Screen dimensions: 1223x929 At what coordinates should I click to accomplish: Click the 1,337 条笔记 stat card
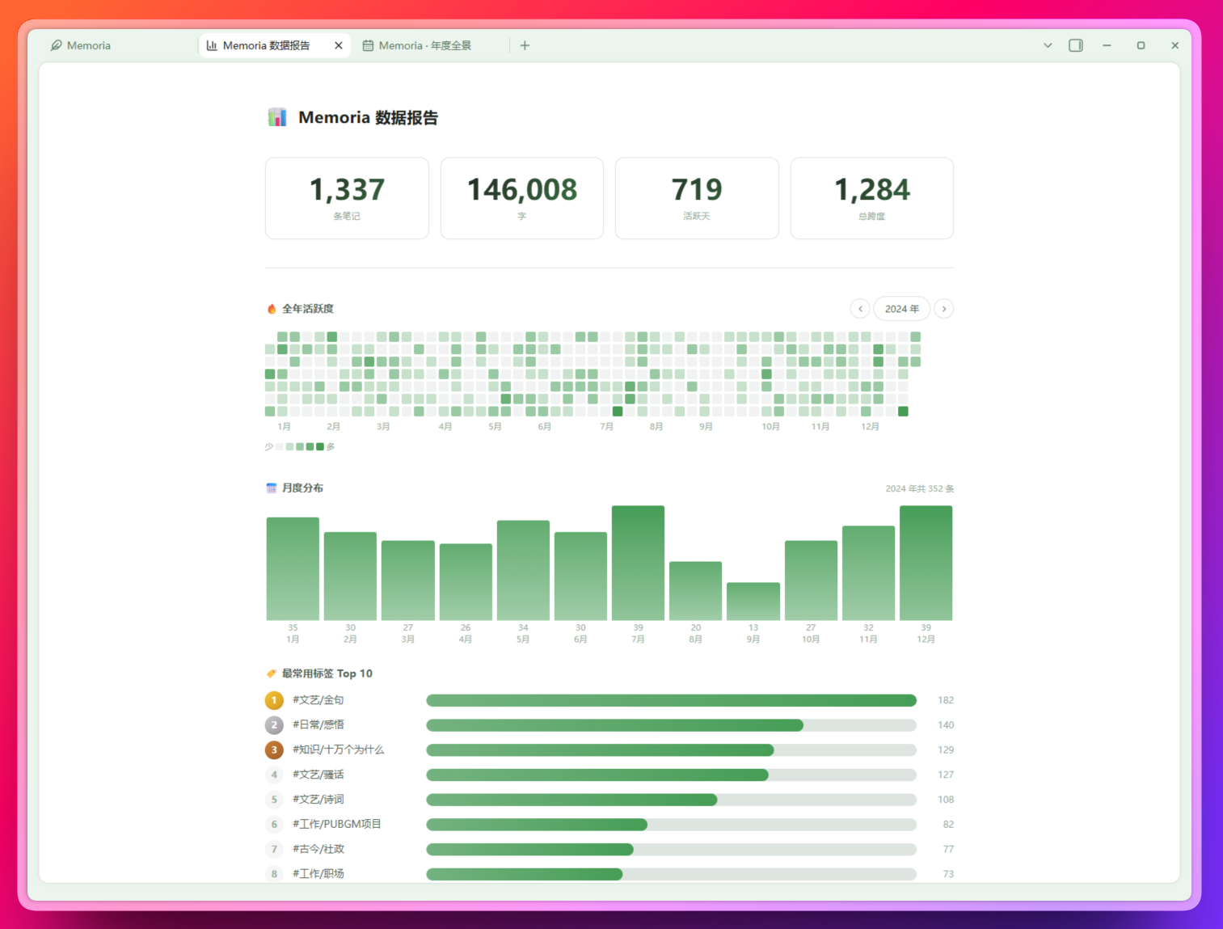pos(347,198)
